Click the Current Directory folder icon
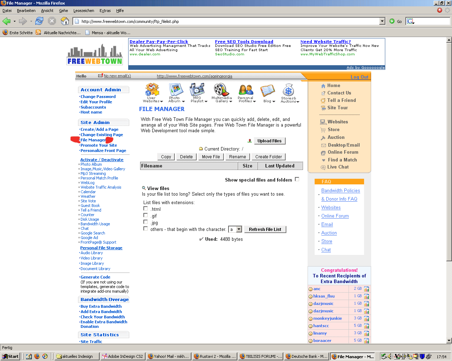The width and height of the screenshot is (452, 361). (201, 149)
